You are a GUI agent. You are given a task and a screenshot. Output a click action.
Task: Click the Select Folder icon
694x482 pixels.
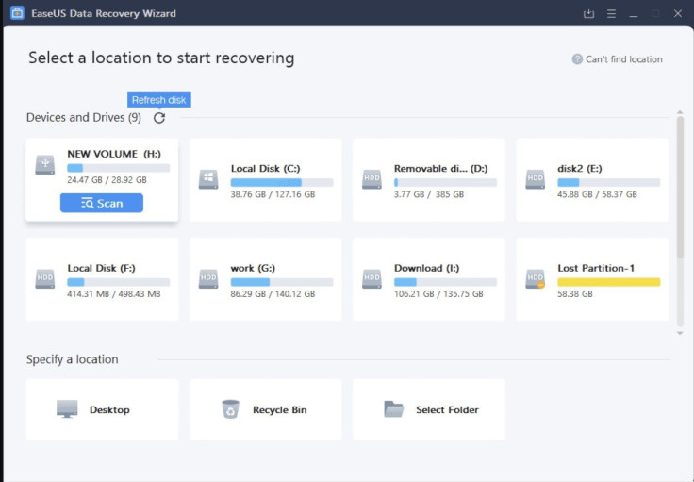tap(393, 409)
